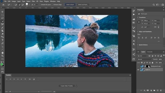
Task: Click the layer style fx icon
Action: 145,90
